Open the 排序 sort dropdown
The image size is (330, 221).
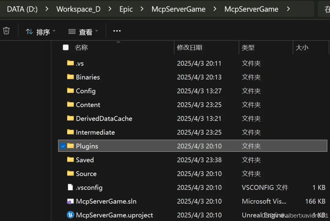click(x=40, y=32)
